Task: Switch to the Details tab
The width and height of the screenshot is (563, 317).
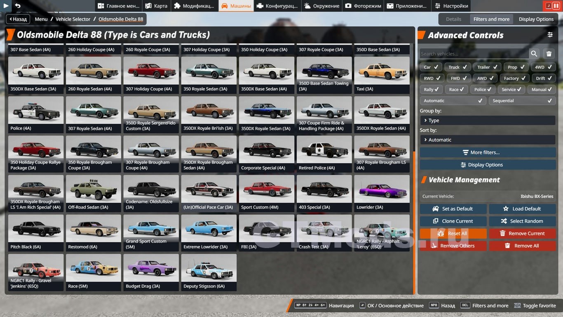Action: point(453,19)
